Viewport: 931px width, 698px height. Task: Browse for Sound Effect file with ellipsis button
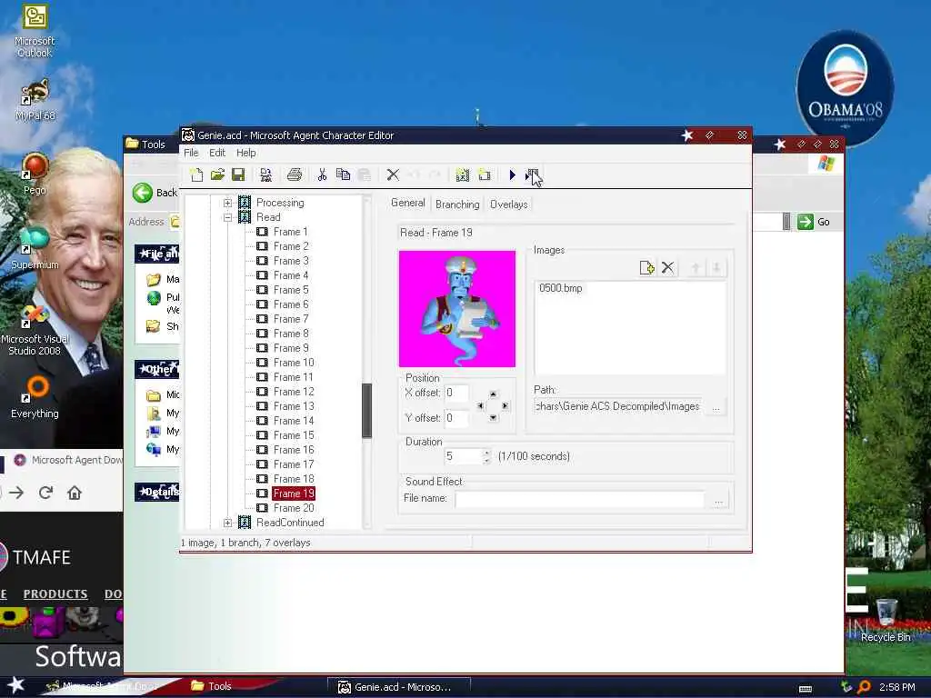click(718, 501)
